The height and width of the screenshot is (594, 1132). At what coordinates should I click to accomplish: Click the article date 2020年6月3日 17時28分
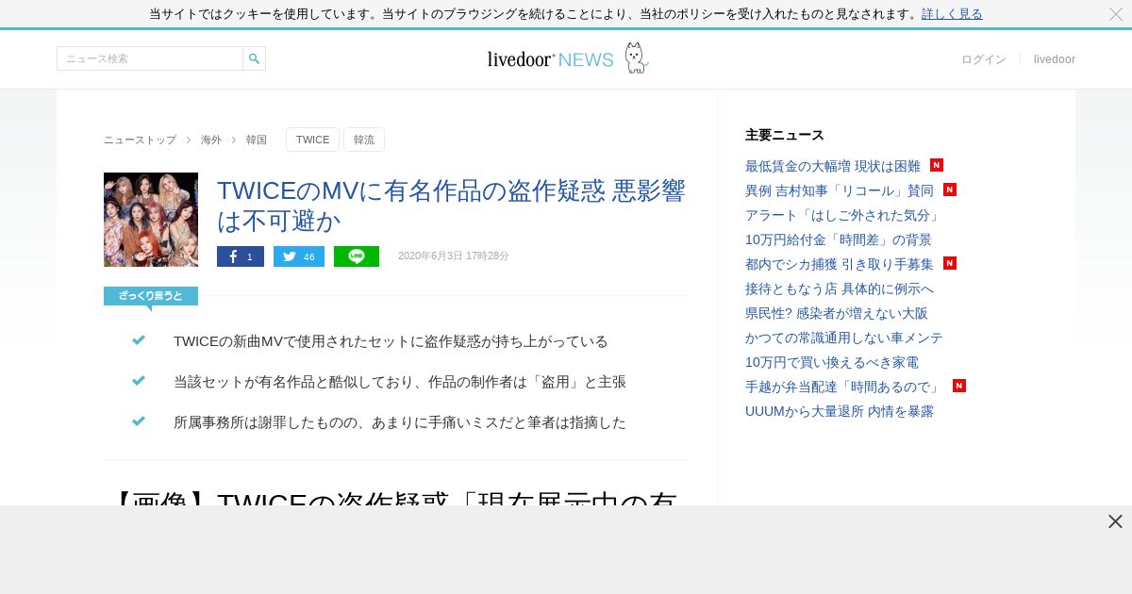tap(454, 256)
